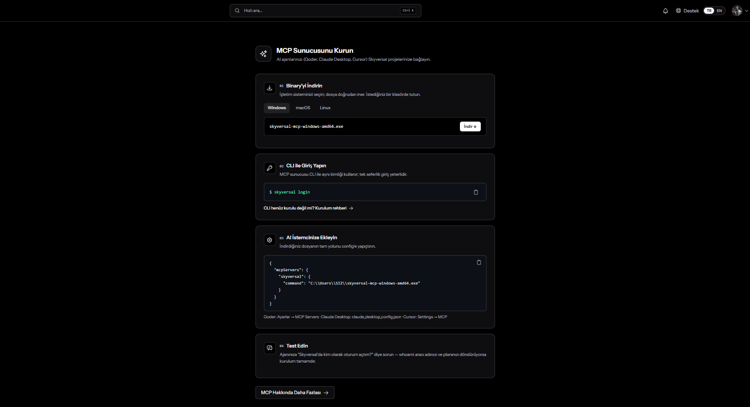Open the user avatar menu
Screen dimensions: 750x407
(x=737, y=11)
